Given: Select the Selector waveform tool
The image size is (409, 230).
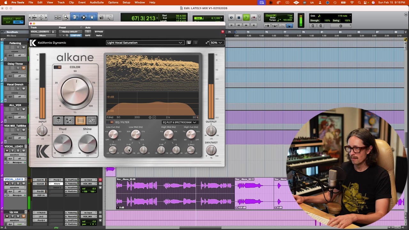Looking at the screenshot, I should pyautogui.click(x=83, y=17).
